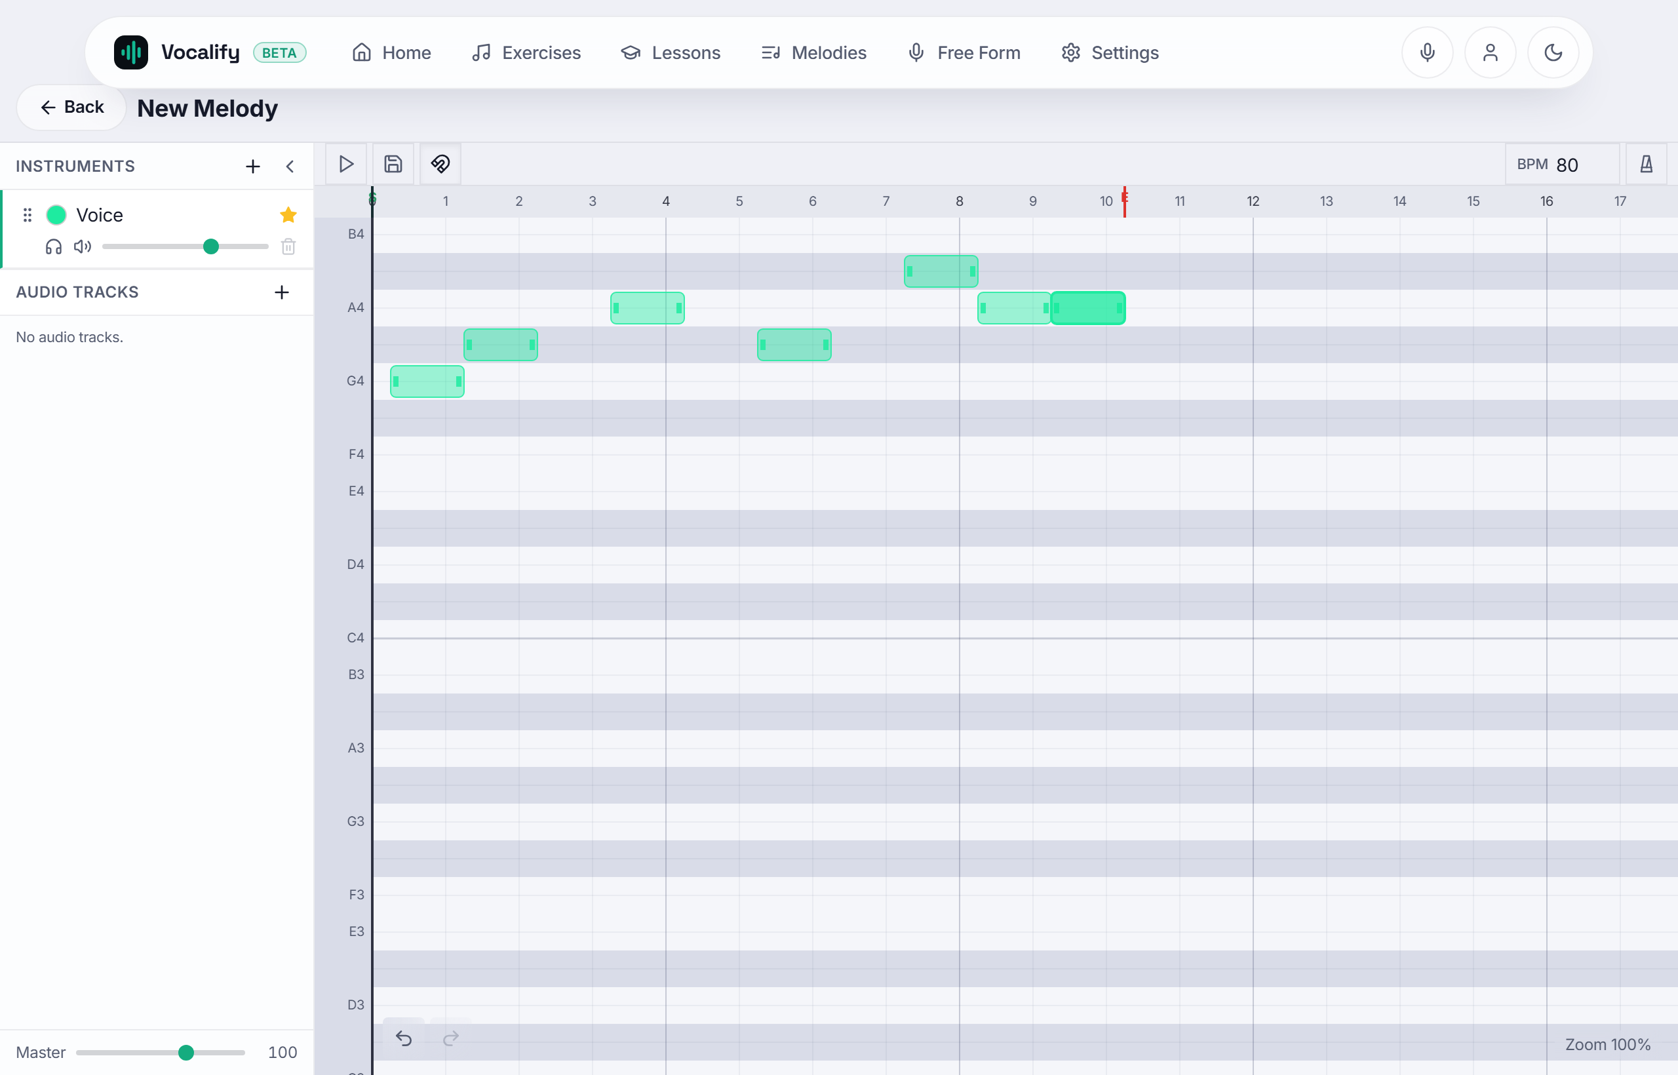Click the Master volume value 100
The height and width of the screenshot is (1075, 1678).
(282, 1053)
